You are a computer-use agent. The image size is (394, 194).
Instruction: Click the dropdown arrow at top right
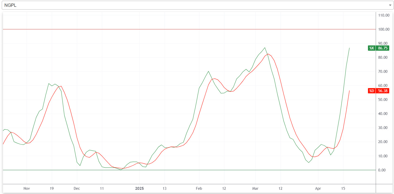point(390,5)
